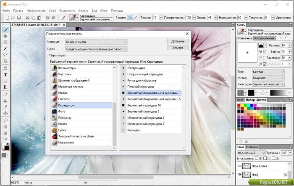Hide the Фон Копия layer
294x186 pixels.
[240, 166]
